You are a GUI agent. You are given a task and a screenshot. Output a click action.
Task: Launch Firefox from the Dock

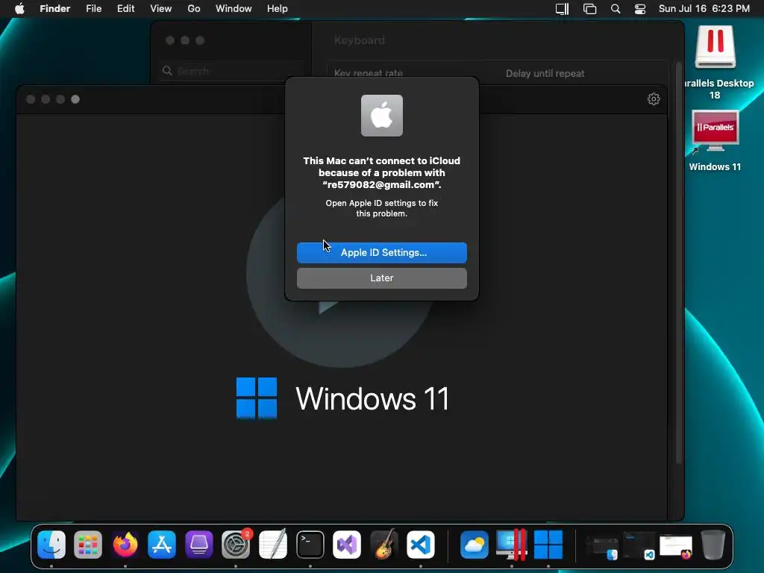(125, 544)
